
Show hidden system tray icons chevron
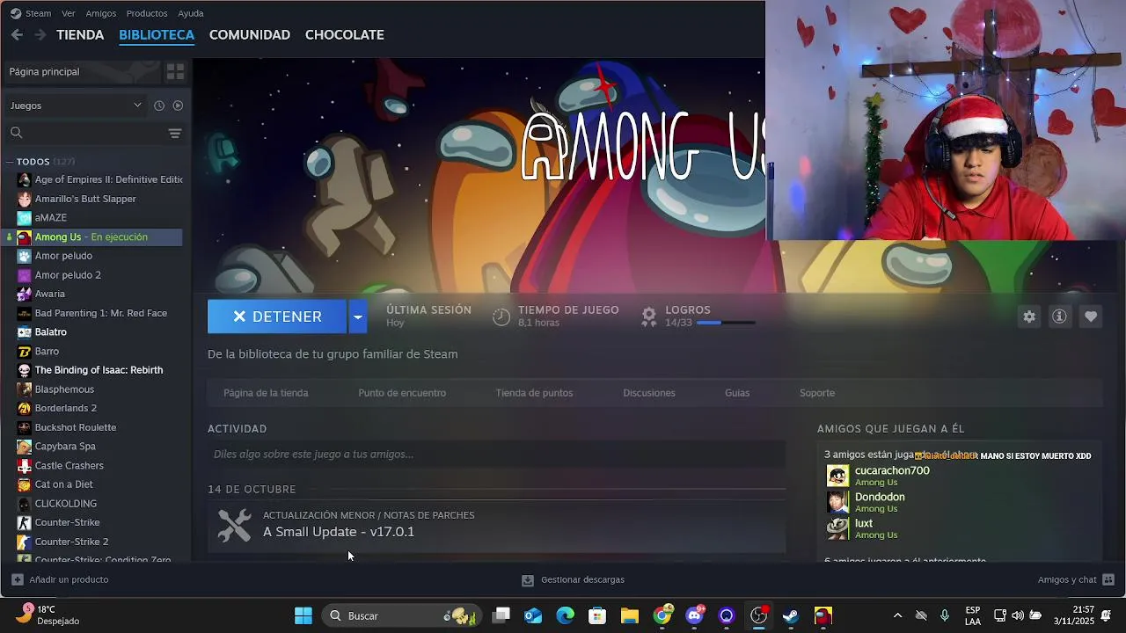(897, 615)
